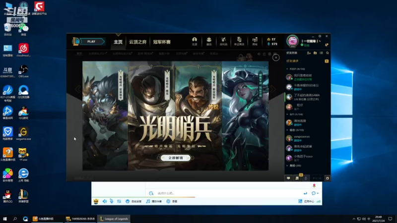Open the online status dropdown 在线
Image resolution: width=397 pixels, height=223 pixels.
pos(305,45)
